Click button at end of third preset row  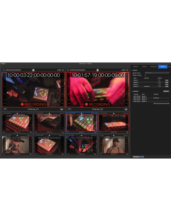click(167, 84)
